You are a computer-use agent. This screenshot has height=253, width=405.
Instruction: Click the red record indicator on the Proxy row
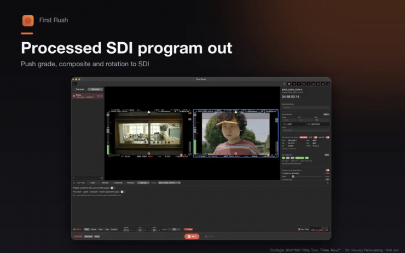(x=74, y=96)
